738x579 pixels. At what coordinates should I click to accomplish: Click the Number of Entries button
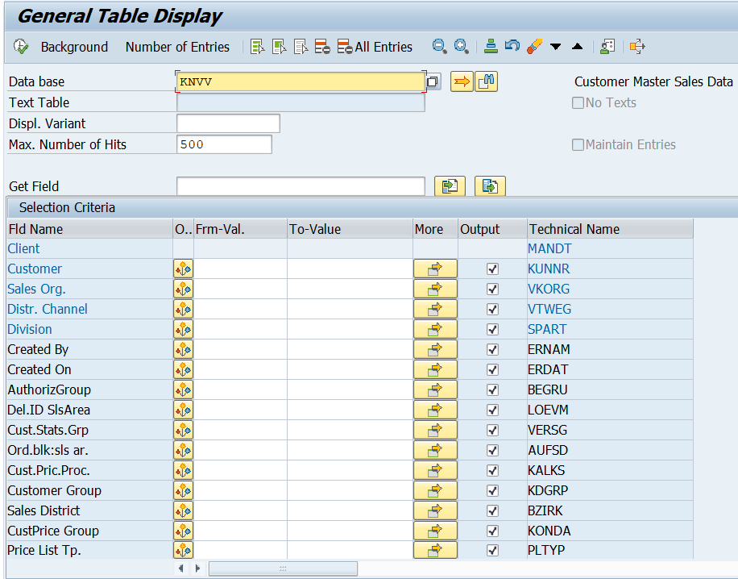click(x=177, y=47)
